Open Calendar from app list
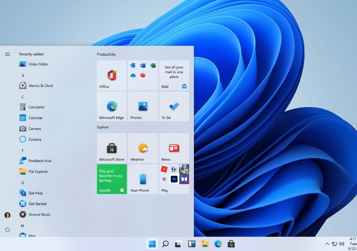The height and width of the screenshot is (251, 357). [31, 118]
